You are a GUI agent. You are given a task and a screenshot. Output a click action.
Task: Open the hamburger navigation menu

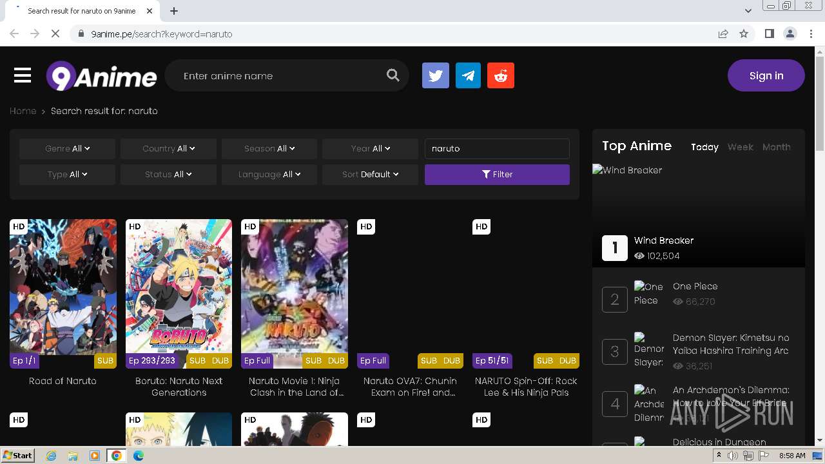(x=23, y=75)
